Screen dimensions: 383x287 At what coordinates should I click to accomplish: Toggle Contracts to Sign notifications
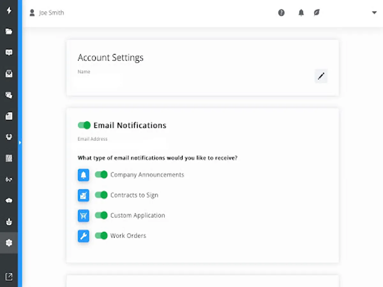coord(101,195)
